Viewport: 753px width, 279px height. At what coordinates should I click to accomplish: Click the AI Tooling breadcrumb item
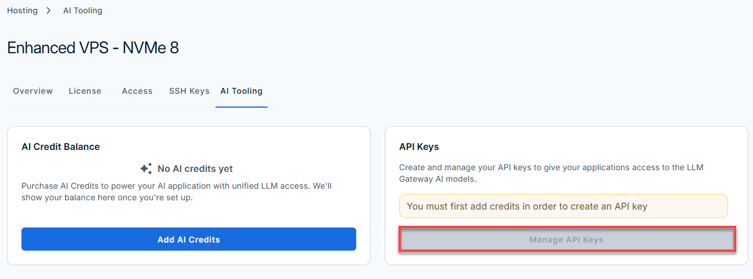tap(83, 10)
